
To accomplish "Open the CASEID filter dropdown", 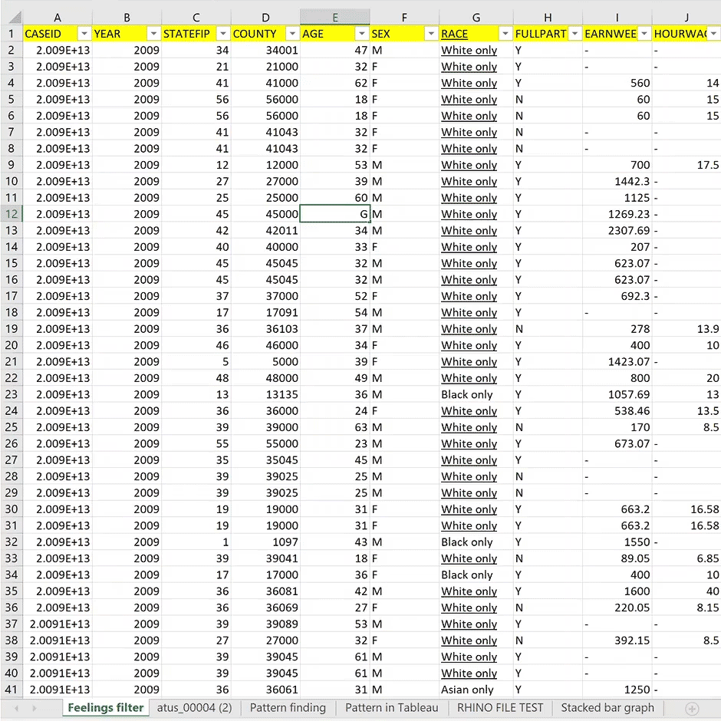I will tap(84, 34).
